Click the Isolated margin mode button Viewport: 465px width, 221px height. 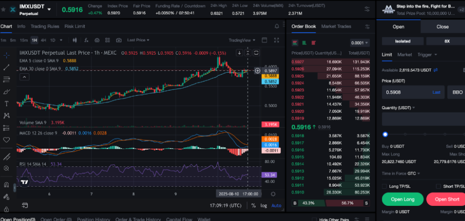click(402, 41)
